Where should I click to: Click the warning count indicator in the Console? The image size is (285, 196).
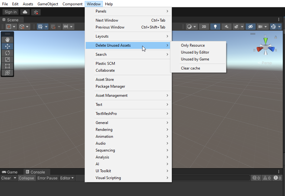267,178
